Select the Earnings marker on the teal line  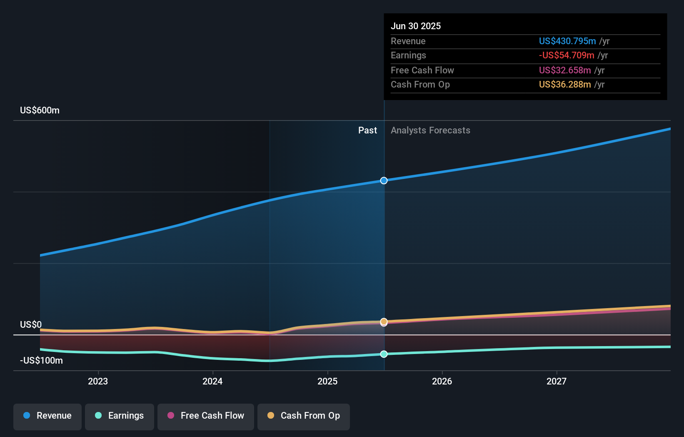[x=384, y=354]
